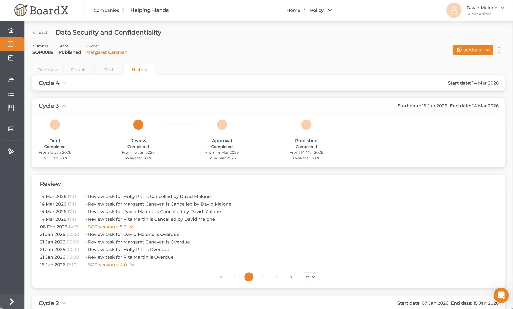Open the notebook icon below the dashboard
Screen dimensions: 513x309
tap(11, 58)
